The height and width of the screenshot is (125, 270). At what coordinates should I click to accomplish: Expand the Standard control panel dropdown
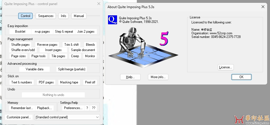click(97, 117)
